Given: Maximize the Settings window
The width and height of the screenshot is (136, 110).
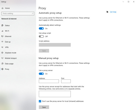Looking at the screenshot, I should tap(128, 2).
